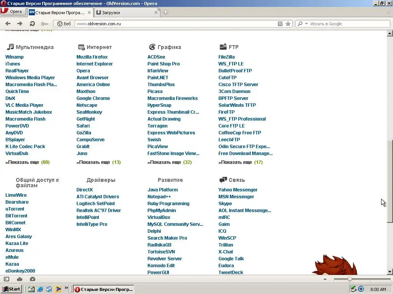Click the scrollbar down arrow
The height and width of the screenshot is (294, 393).
390,271
